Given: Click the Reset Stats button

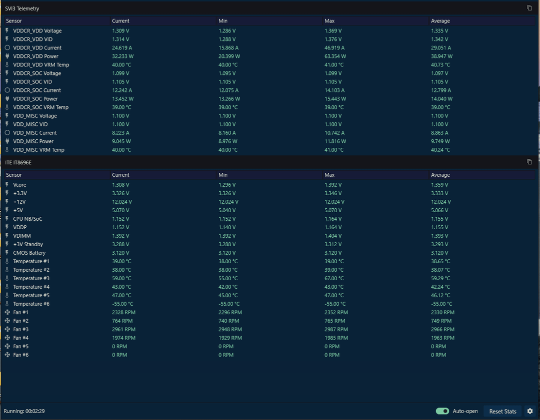Looking at the screenshot, I should point(502,411).
